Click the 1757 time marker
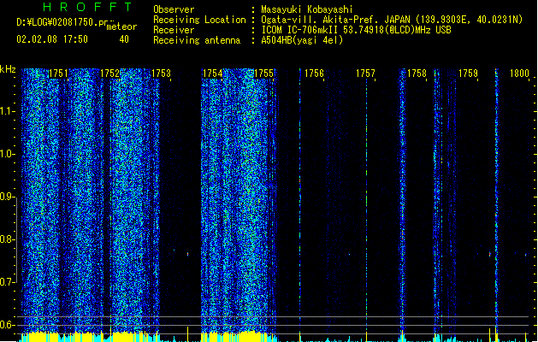The height and width of the screenshot is (342, 538). tap(365, 74)
